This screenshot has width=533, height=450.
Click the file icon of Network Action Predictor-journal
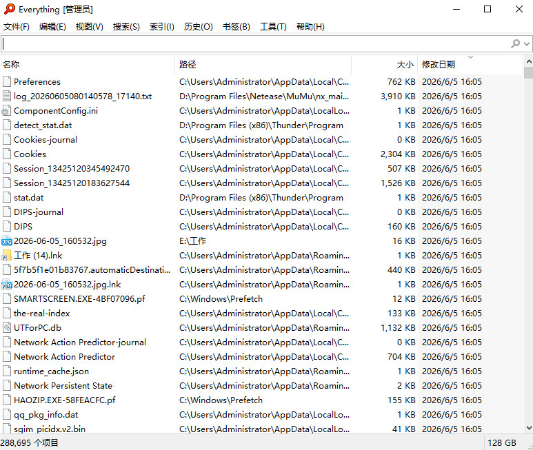(7, 342)
